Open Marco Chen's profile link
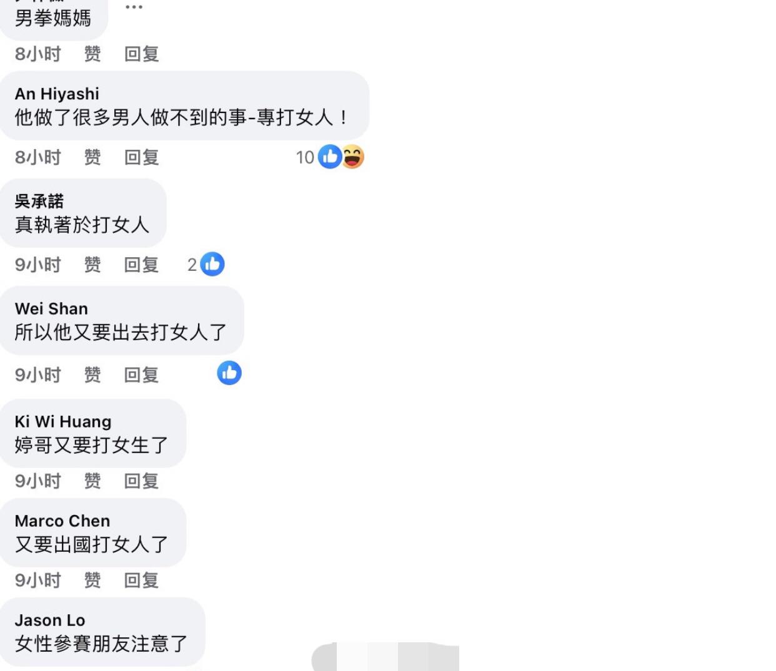Viewport: 776px width, 671px height. click(x=62, y=521)
